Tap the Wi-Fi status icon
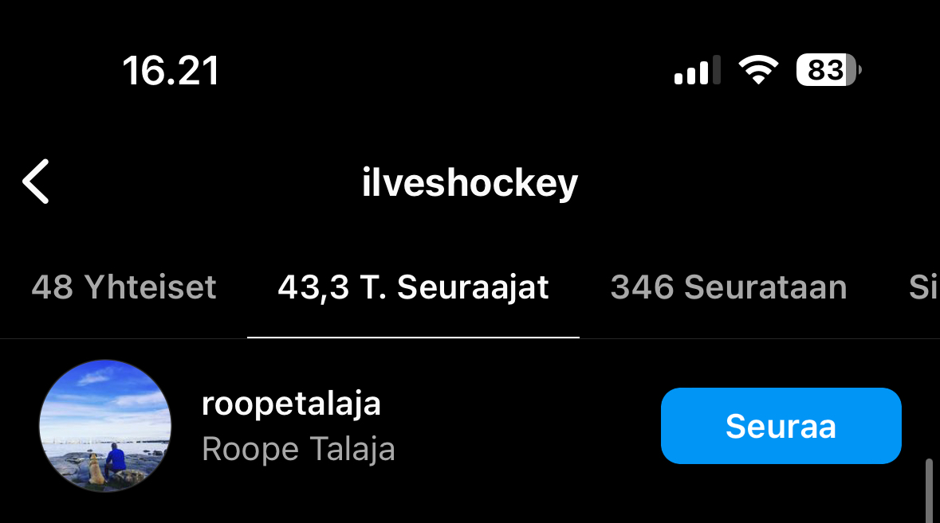Image resolution: width=940 pixels, height=523 pixels. (x=758, y=69)
